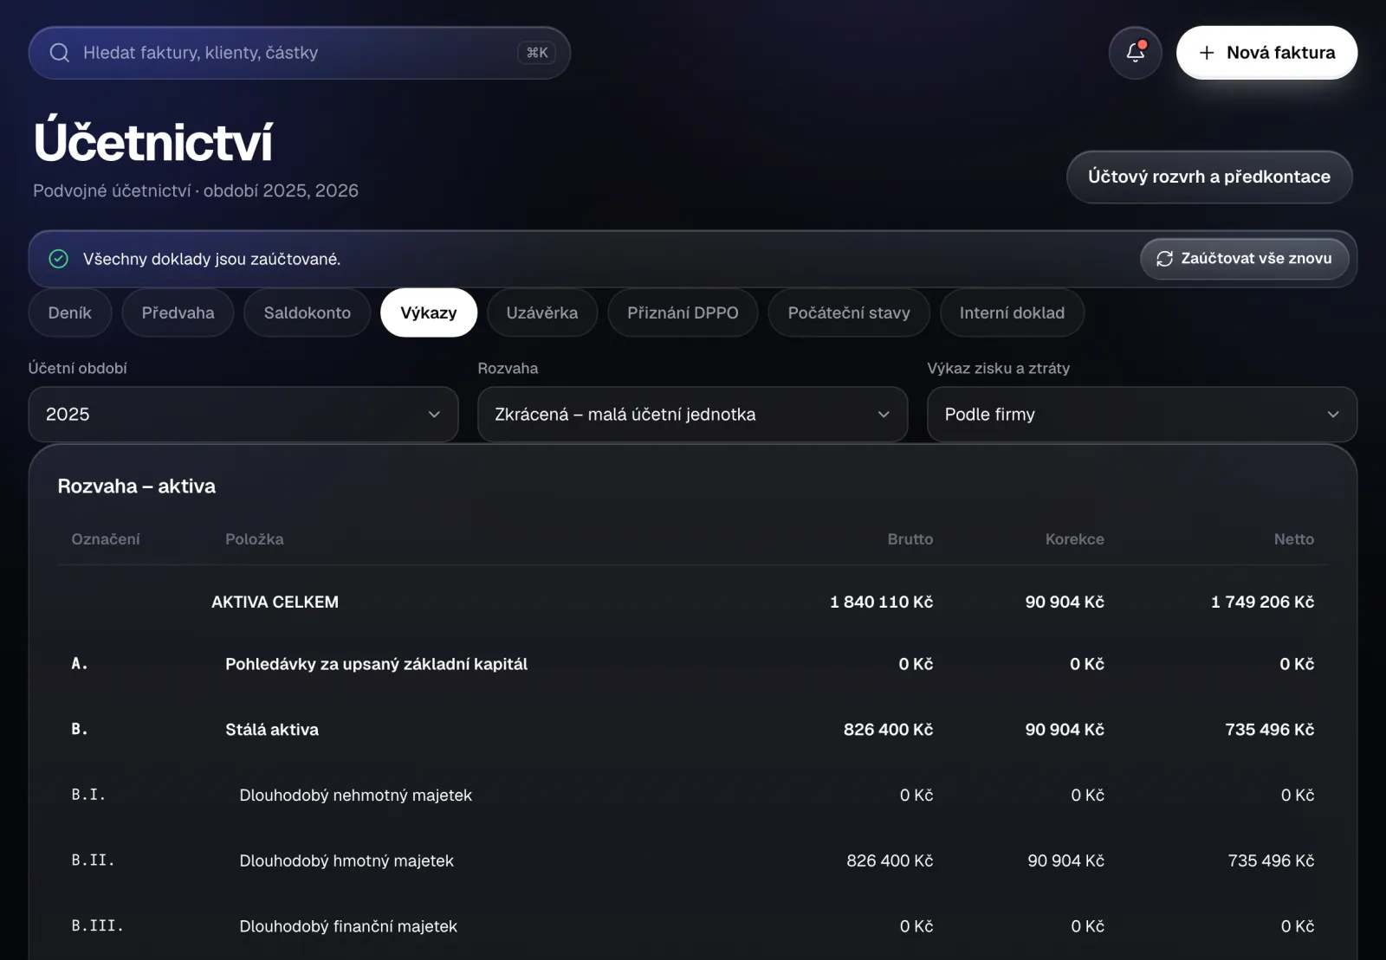This screenshot has width=1386, height=960.
Task: Click the Položka column header
Action: click(255, 539)
